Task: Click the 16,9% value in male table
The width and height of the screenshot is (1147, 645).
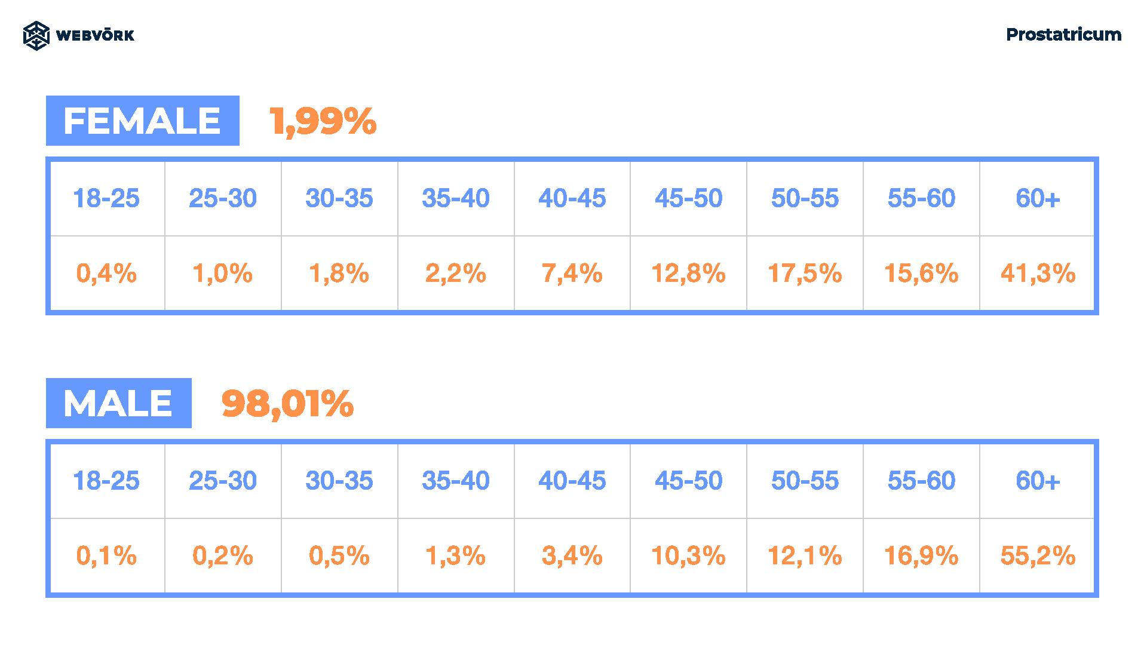Action: tap(921, 556)
